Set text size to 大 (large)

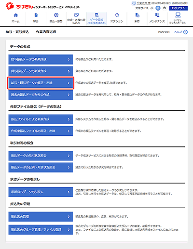[x=165, y=8]
